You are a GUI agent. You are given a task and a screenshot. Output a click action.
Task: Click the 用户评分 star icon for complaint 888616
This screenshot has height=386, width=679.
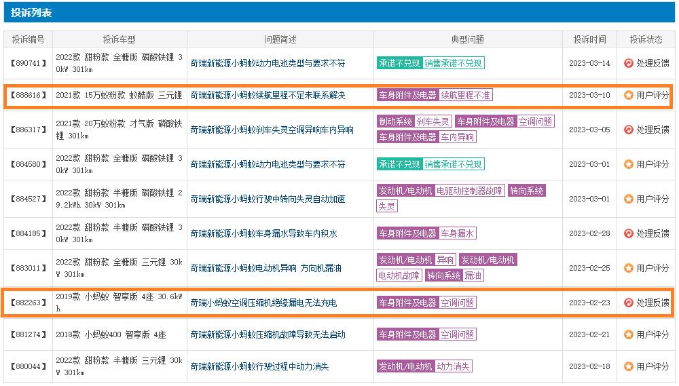tap(628, 95)
